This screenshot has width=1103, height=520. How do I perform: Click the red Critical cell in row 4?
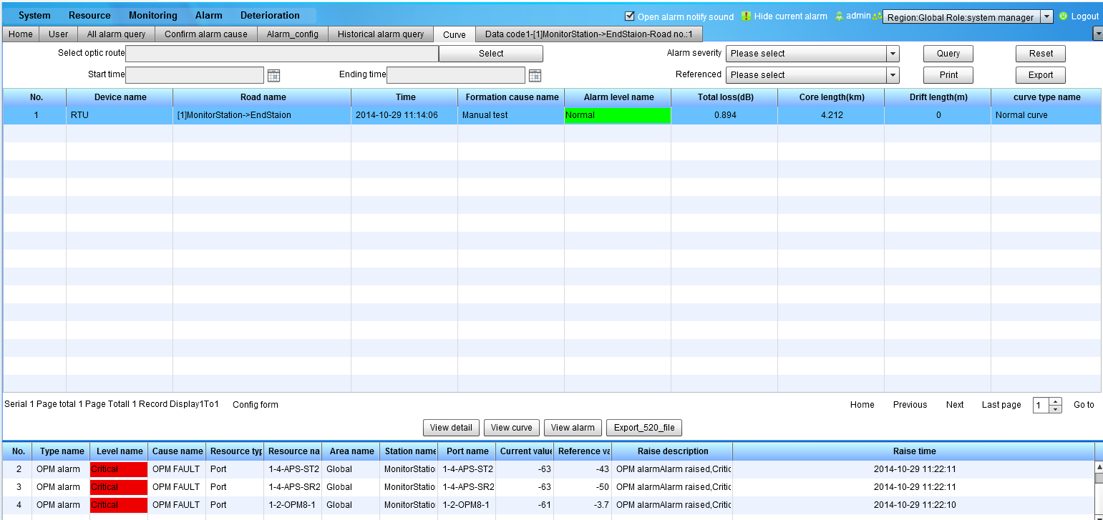119,505
